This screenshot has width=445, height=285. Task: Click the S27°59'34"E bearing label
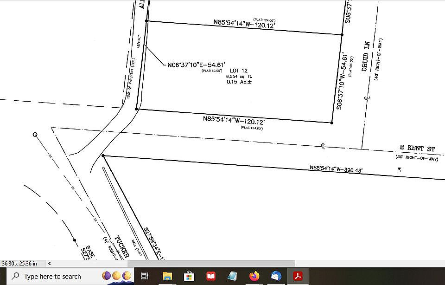pyautogui.click(x=153, y=244)
